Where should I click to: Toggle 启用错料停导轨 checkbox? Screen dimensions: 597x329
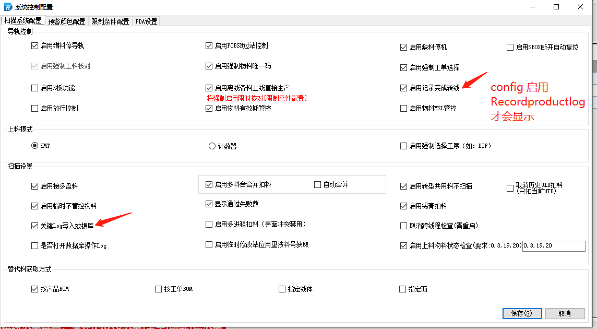coord(35,46)
